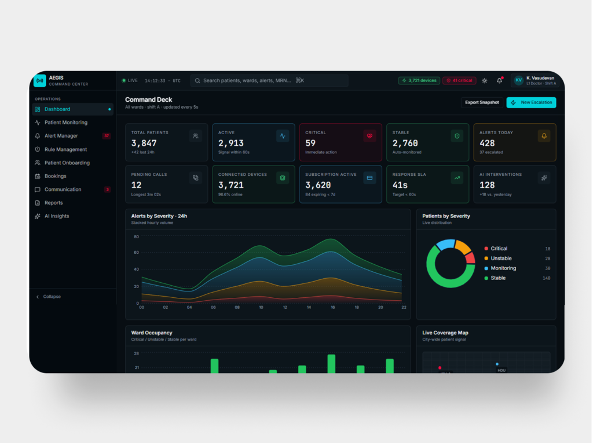Click the Alert Manager bell icon
The width and height of the screenshot is (593, 443).
coord(38,135)
